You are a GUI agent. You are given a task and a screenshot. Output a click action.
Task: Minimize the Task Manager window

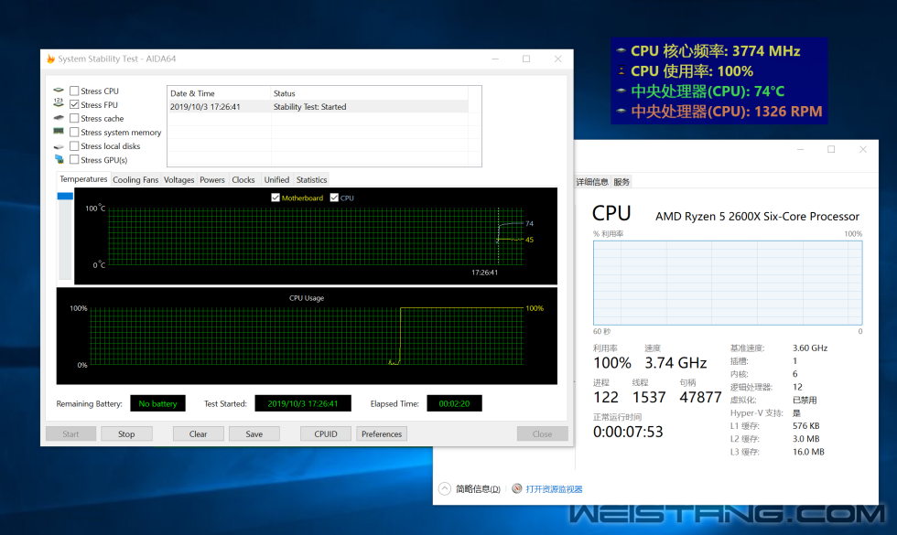[801, 149]
